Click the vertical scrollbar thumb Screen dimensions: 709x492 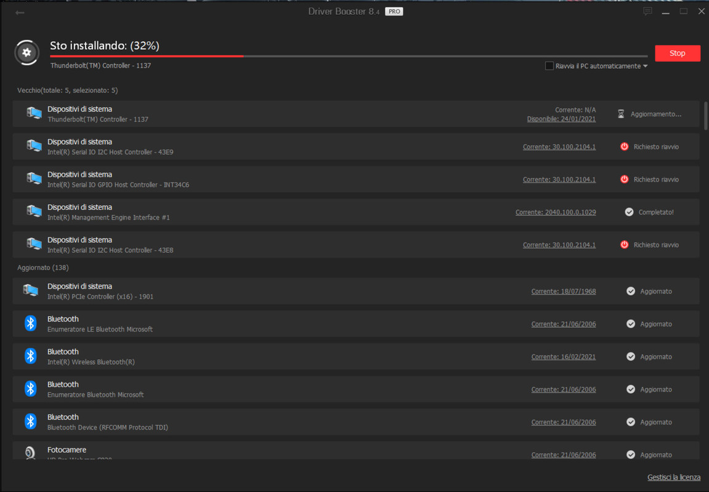coord(705,116)
